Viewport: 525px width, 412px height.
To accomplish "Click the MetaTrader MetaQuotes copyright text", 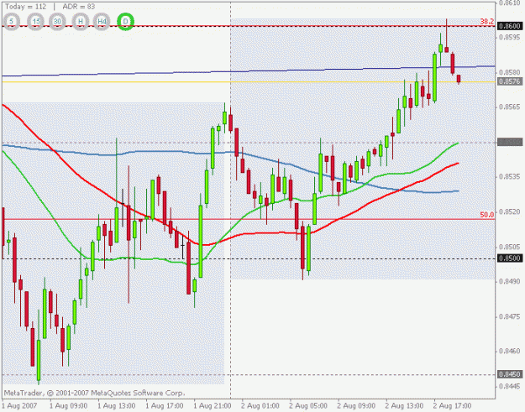I will [94, 393].
